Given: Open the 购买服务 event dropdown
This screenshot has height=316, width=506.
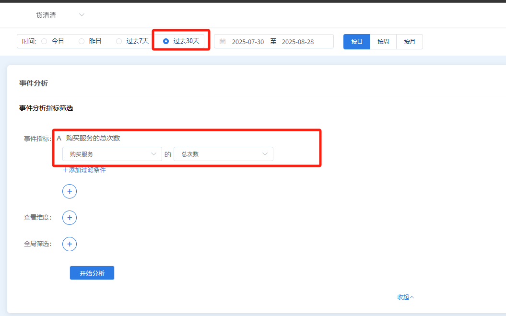Looking at the screenshot, I should pyautogui.click(x=112, y=154).
